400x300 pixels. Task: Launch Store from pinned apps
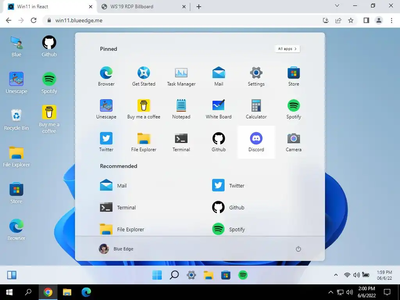[294, 76]
